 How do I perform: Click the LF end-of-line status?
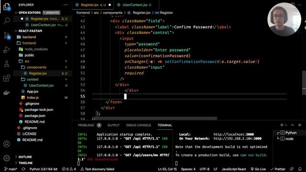[216, 169]
